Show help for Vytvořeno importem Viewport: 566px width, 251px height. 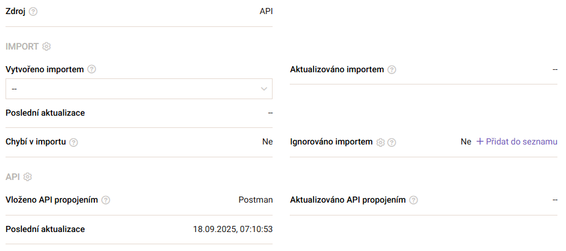coord(92,69)
